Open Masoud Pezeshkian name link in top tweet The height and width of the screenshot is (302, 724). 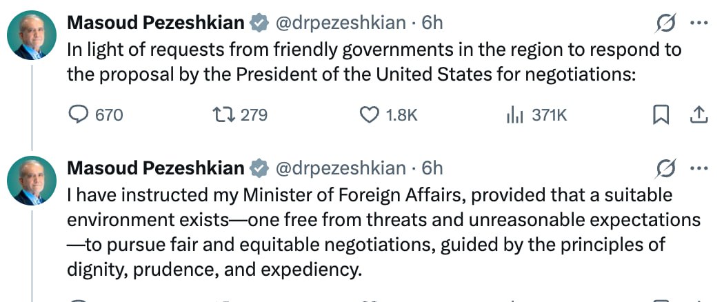(x=155, y=23)
